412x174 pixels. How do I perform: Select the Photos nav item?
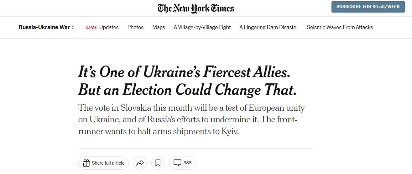(135, 27)
